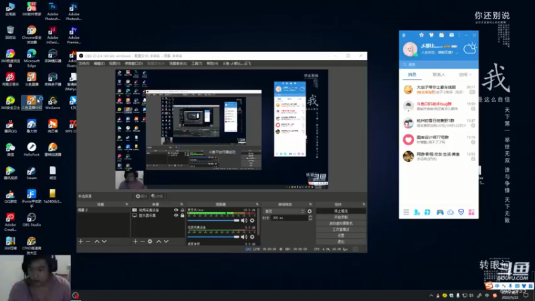Pop out the 混音器 mixer dock
This screenshot has width=535, height=301.
257,205
